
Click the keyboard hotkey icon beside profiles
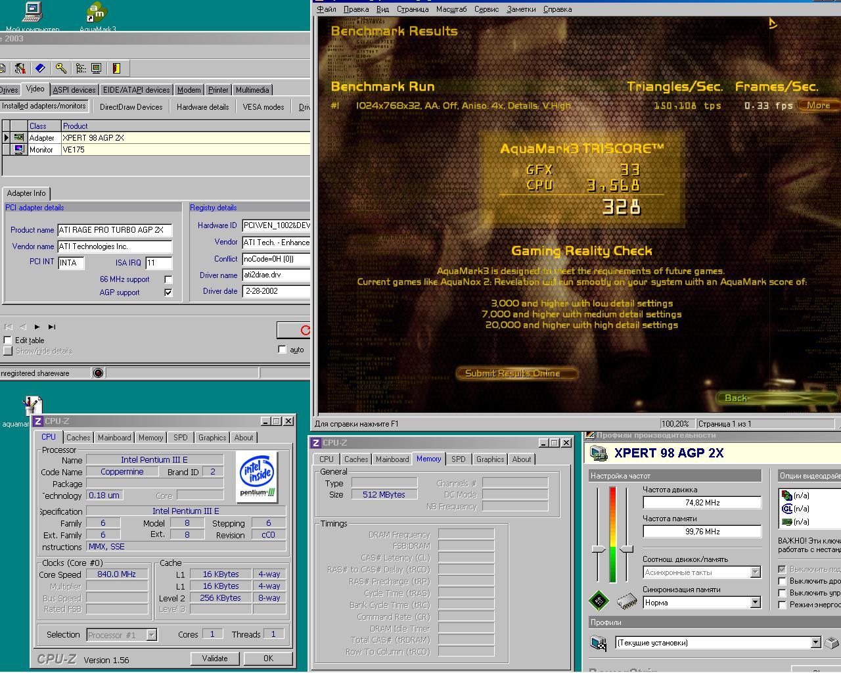pos(832,643)
